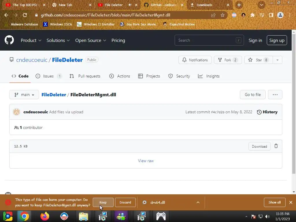Click the GitHub Octocat logo

[9, 40]
